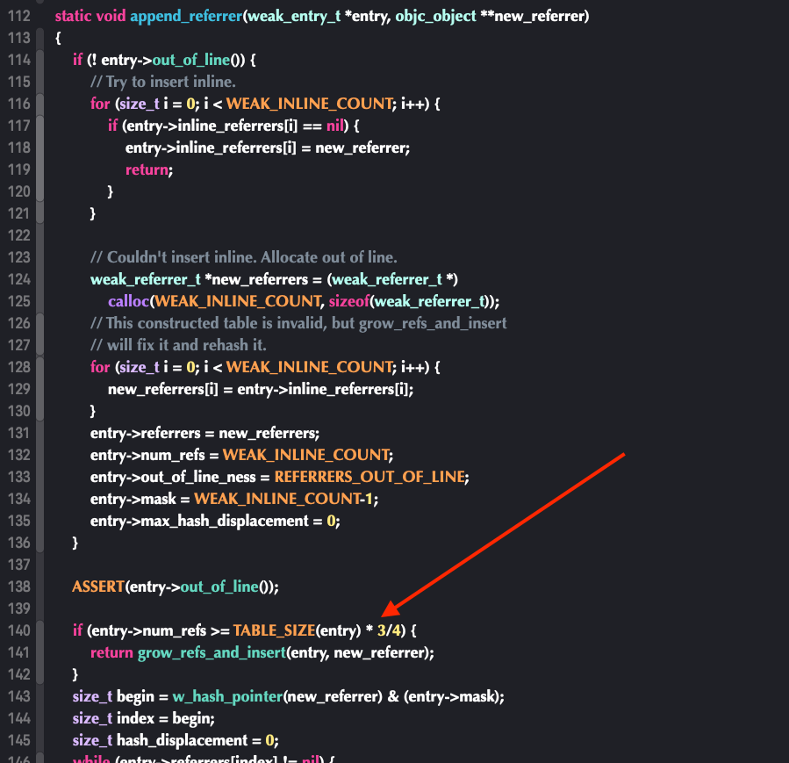Click the comment "// Try to insert inline."
789x763 pixels.
coord(163,82)
